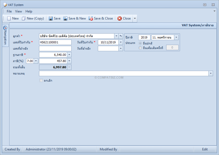Screen dimensions: 219x155
Task: Click the New document icon
Action: pyautogui.click(x=9, y=18)
